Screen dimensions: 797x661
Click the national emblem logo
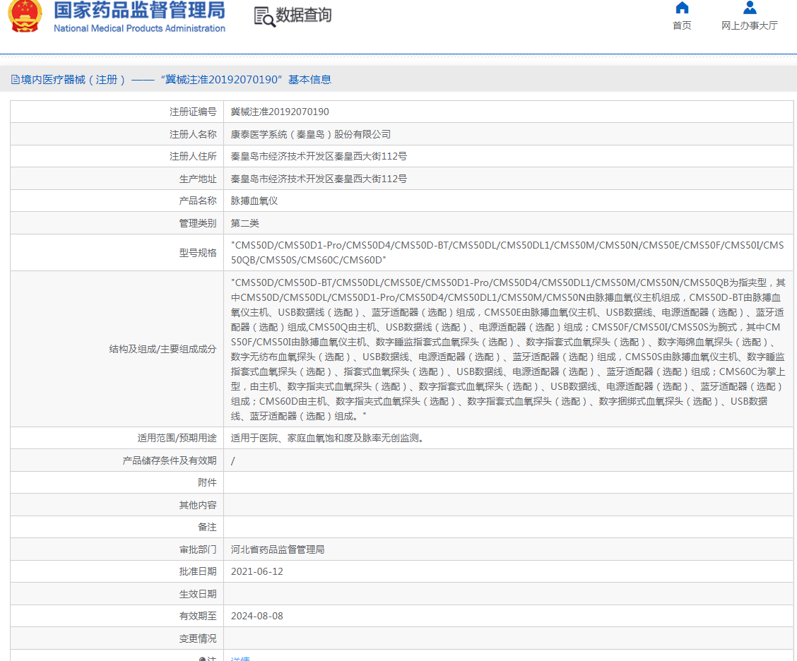coord(26,17)
